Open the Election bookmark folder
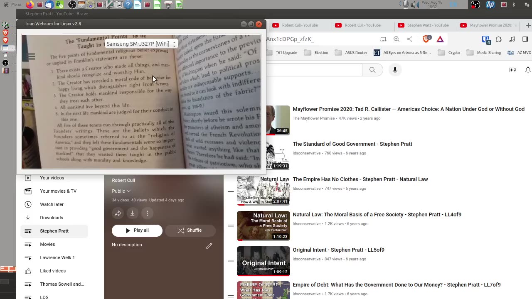The height and width of the screenshot is (299, 532). pos(316,53)
